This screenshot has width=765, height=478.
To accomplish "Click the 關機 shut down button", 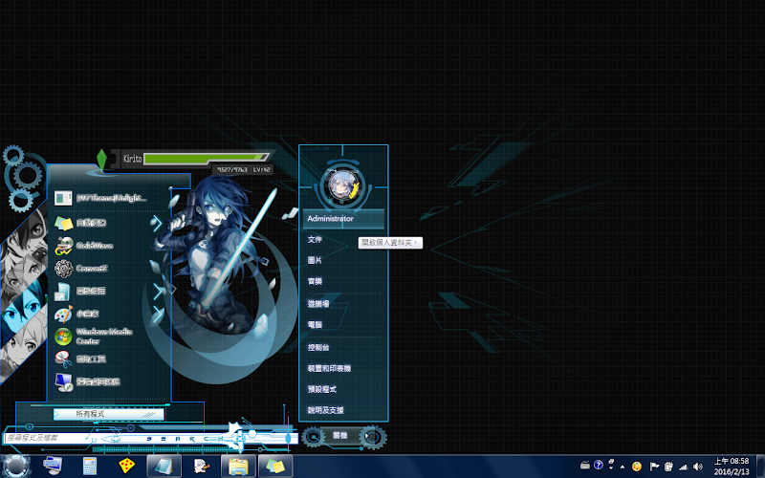I will (x=340, y=436).
